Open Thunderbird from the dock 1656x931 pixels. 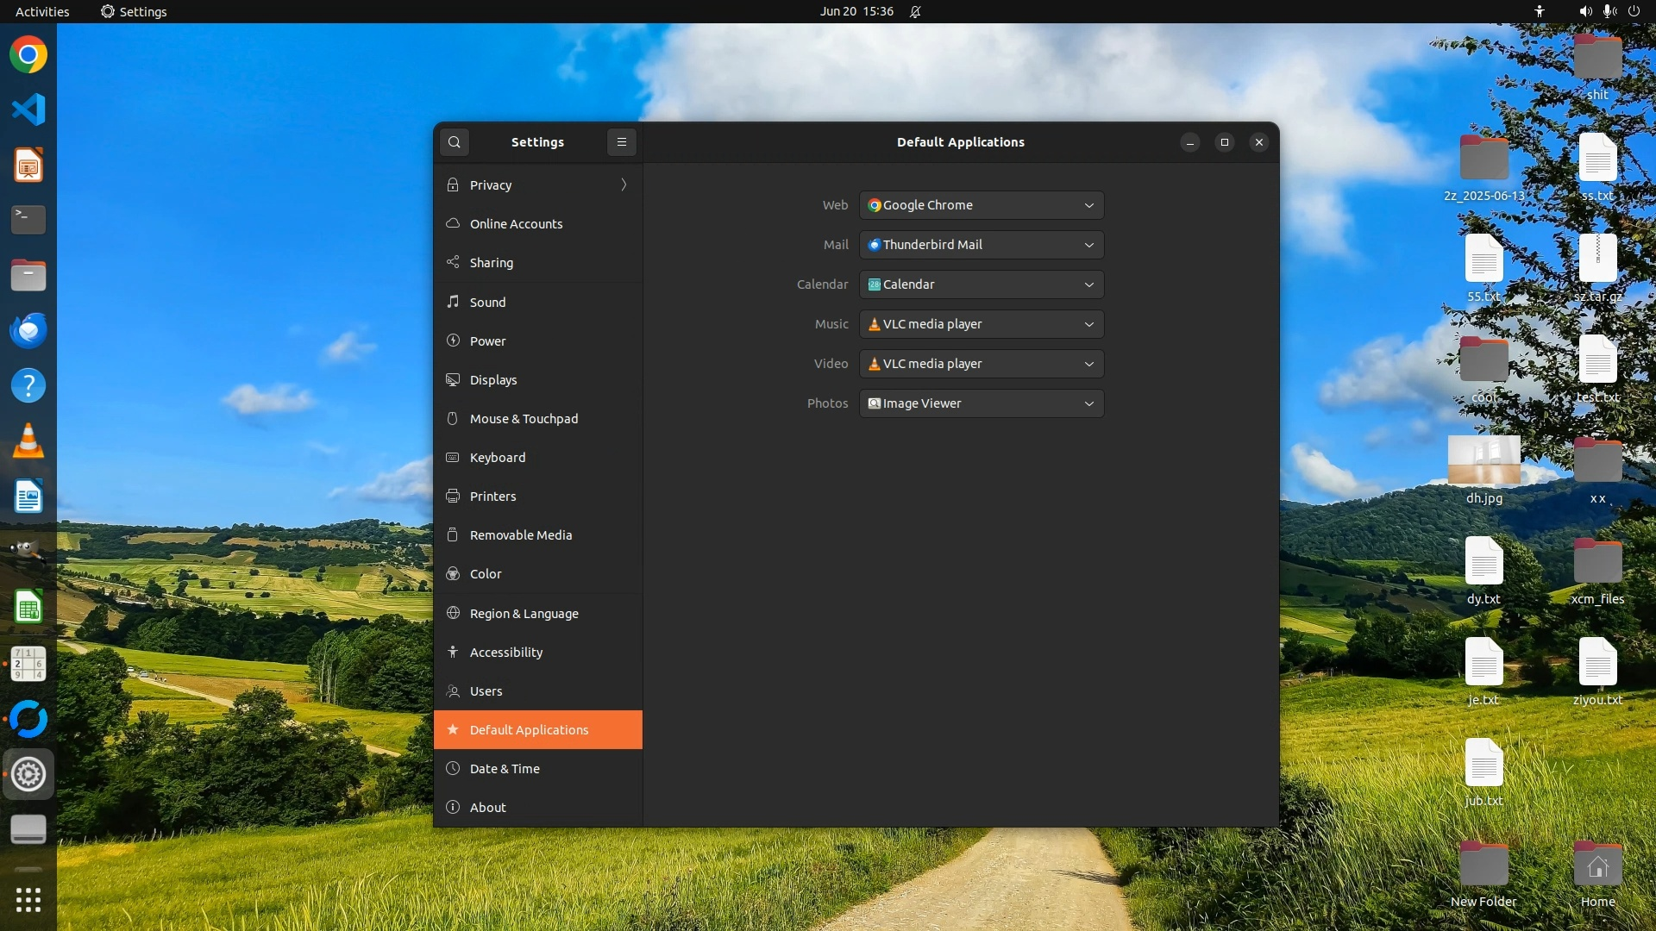click(28, 331)
